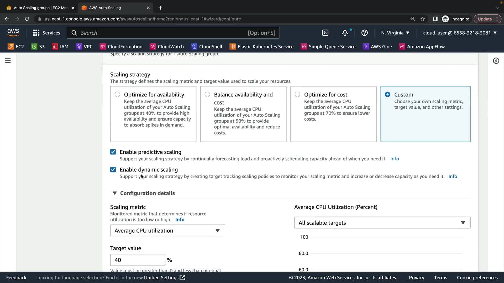Open the Average CPU utilization scaling metric dropdown
The image size is (504, 283).
[167, 231]
